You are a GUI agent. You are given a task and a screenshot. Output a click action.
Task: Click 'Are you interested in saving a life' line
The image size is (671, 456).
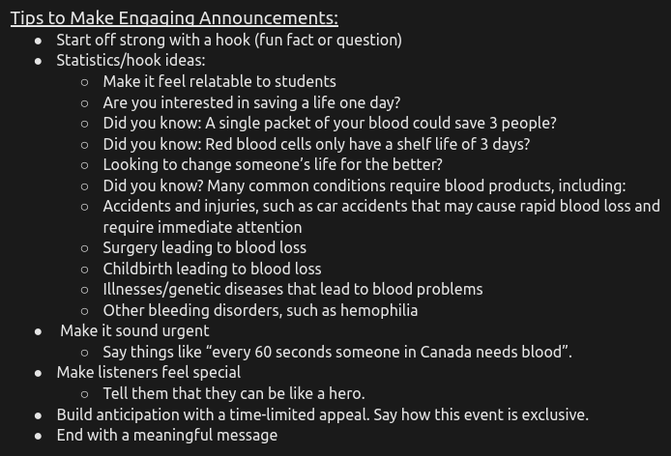click(x=251, y=102)
